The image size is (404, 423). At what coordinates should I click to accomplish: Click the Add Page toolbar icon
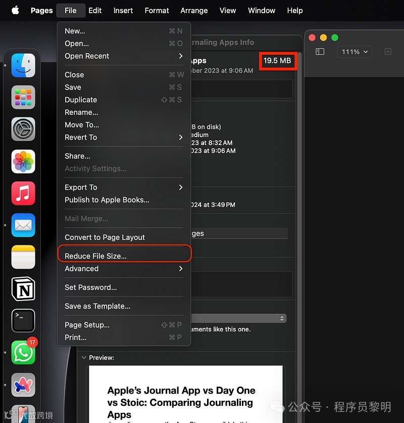tap(388, 52)
